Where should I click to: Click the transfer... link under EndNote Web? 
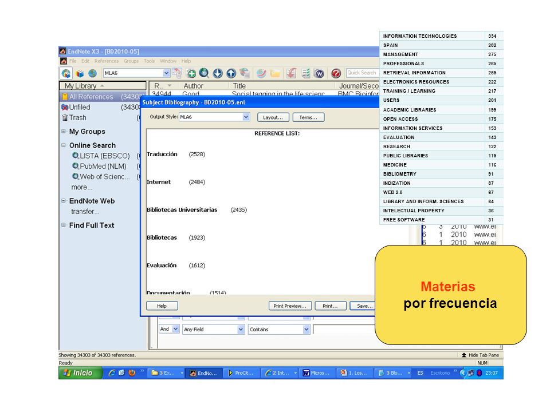pos(85,211)
